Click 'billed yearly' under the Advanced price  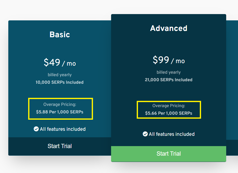click(169, 72)
